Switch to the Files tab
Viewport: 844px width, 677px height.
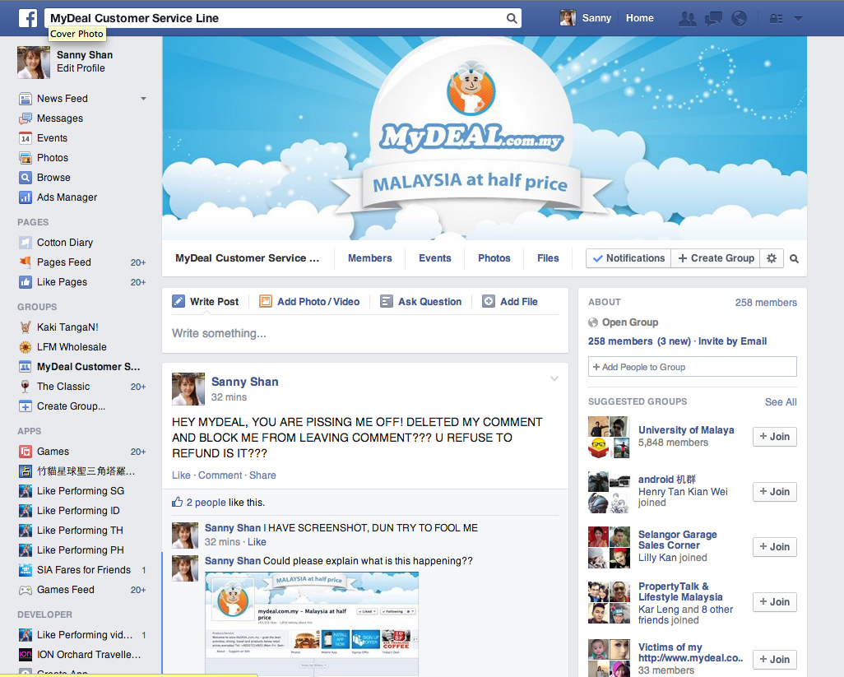click(548, 258)
